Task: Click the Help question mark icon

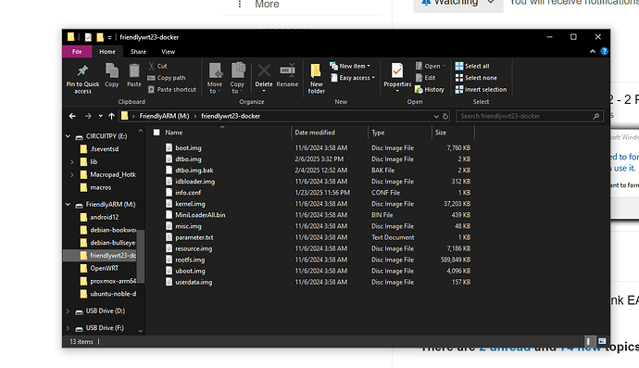Action: pyautogui.click(x=605, y=51)
